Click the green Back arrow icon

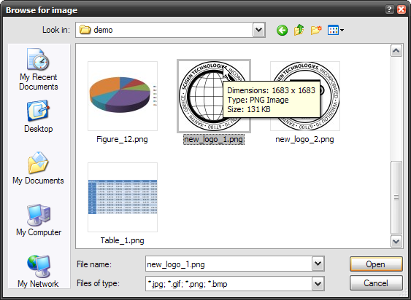282,31
